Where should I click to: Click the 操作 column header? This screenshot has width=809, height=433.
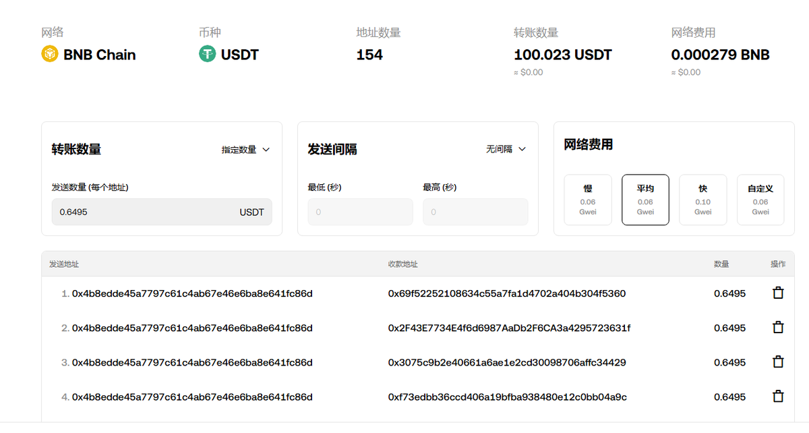tap(778, 264)
